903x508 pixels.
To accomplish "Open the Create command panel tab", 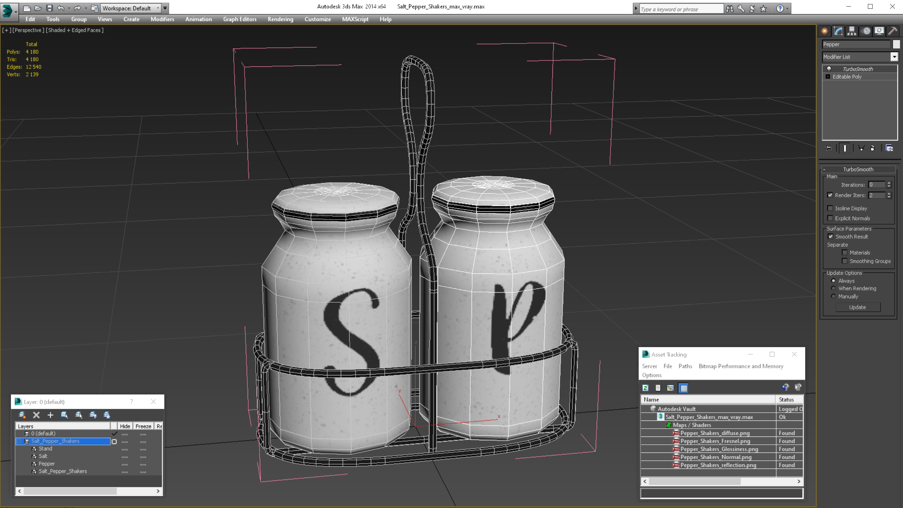I will point(825,31).
